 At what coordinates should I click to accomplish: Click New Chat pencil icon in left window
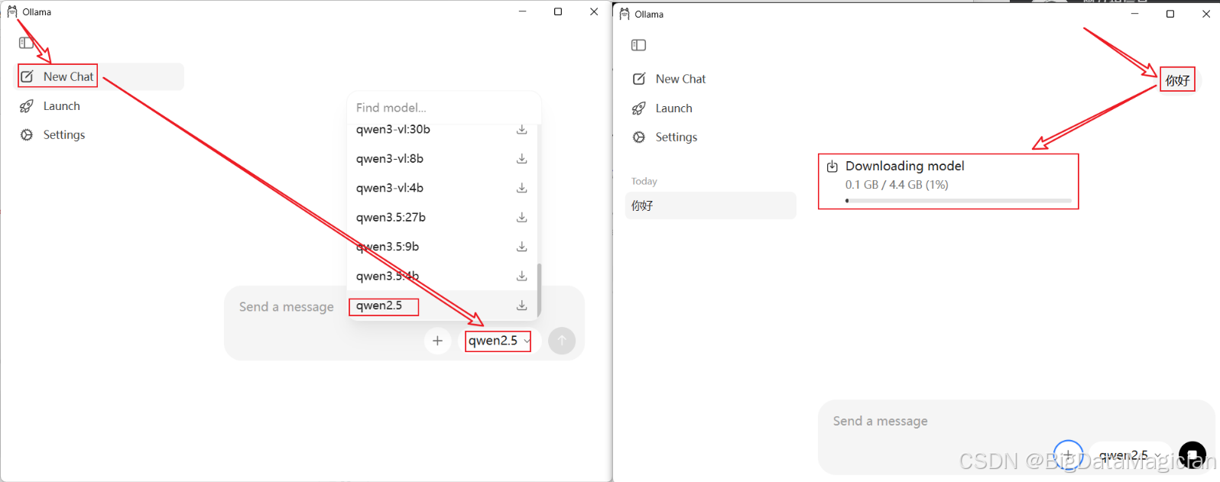click(x=27, y=76)
